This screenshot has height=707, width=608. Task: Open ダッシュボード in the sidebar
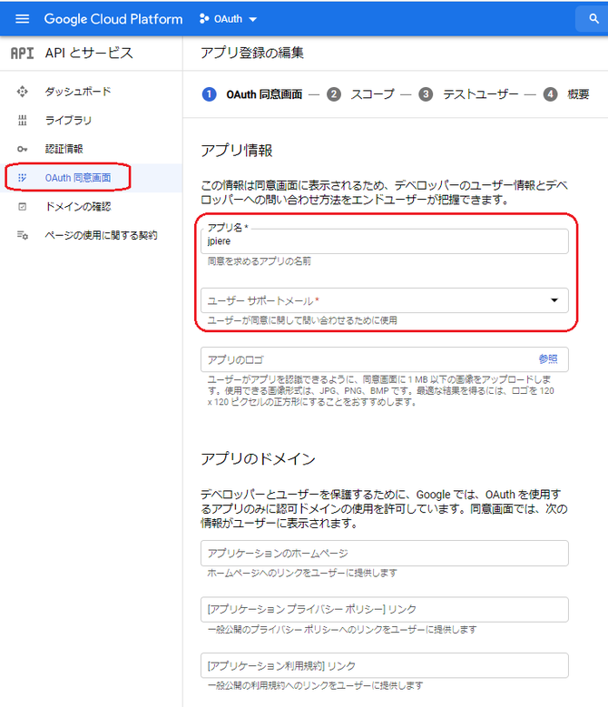[x=78, y=92]
